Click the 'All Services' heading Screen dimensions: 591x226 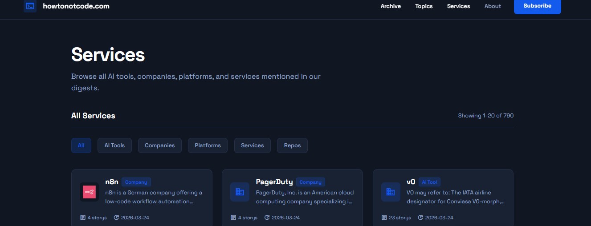point(93,116)
